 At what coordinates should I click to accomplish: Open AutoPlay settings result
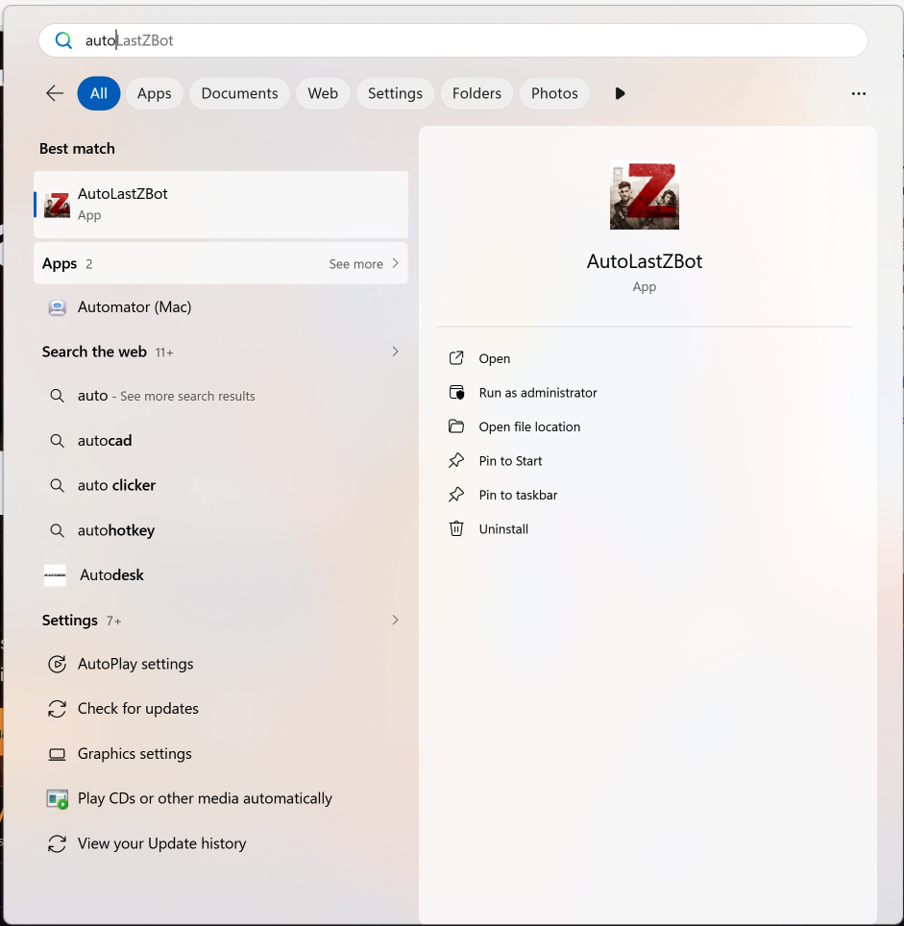point(221,664)
